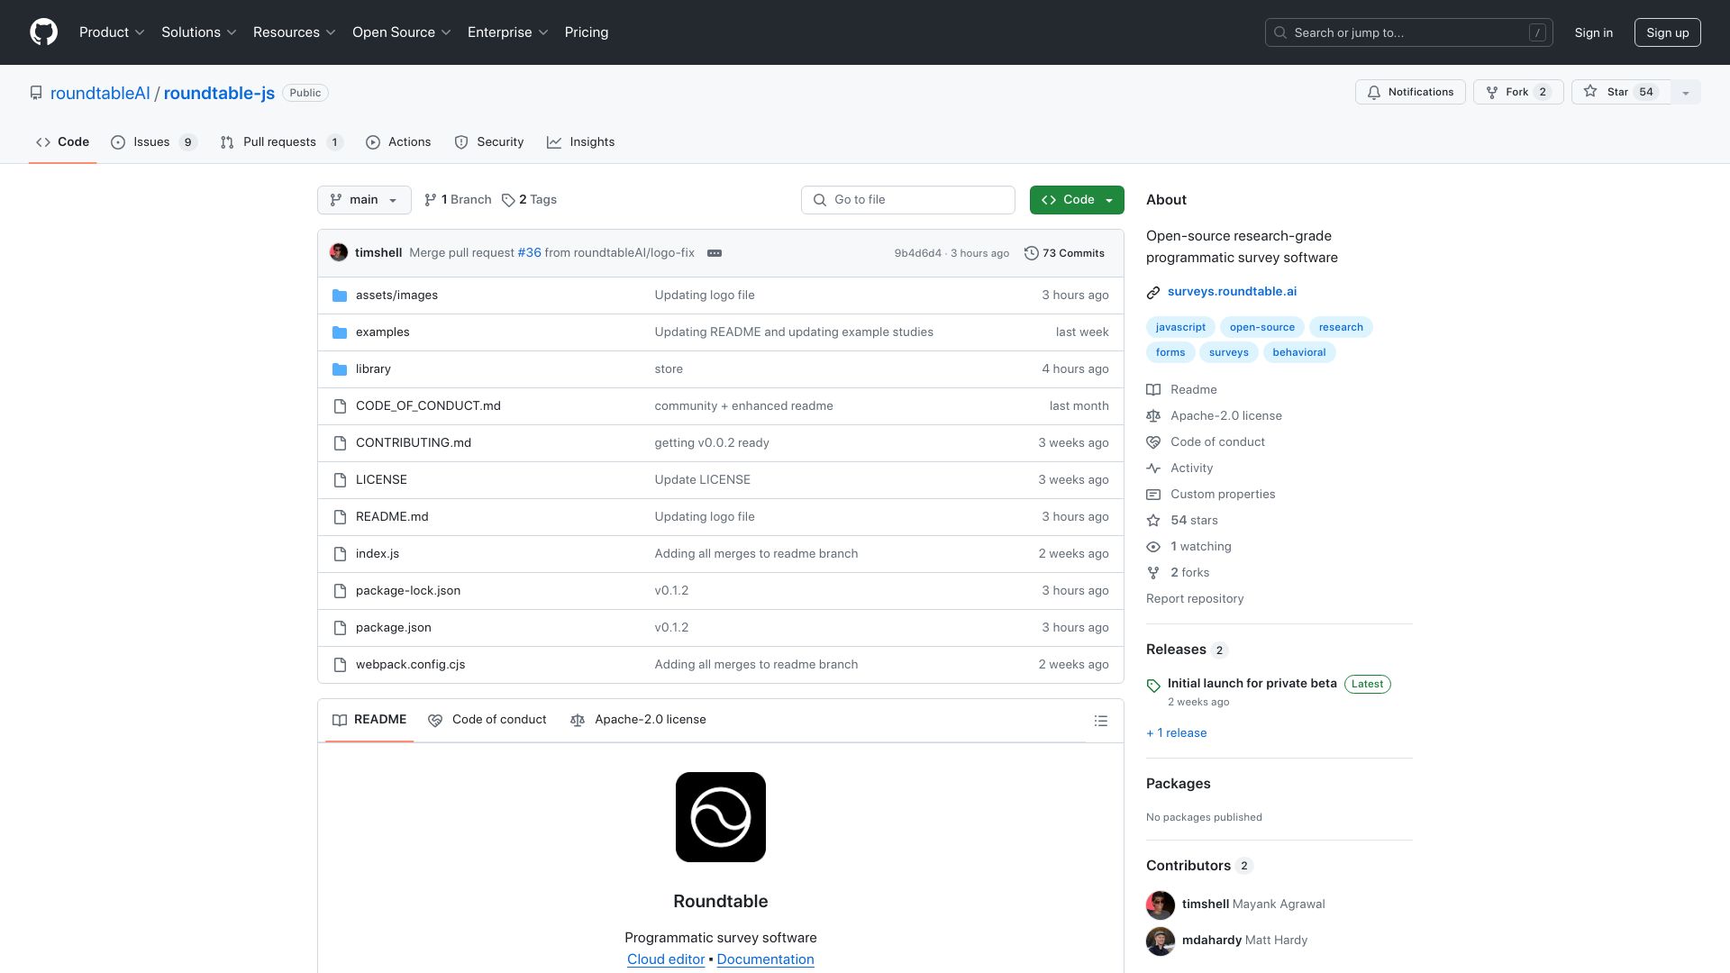Select the Code of conduct README tab

click(487, 720)
